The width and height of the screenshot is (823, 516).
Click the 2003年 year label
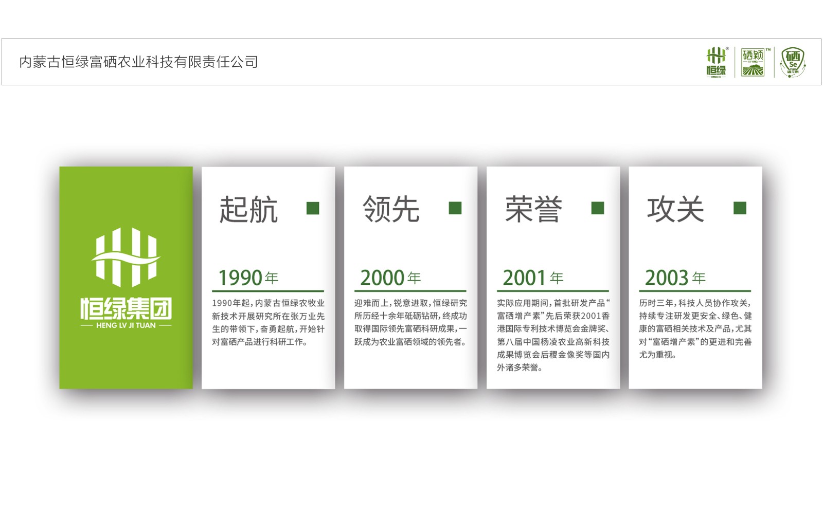point(675,278)
